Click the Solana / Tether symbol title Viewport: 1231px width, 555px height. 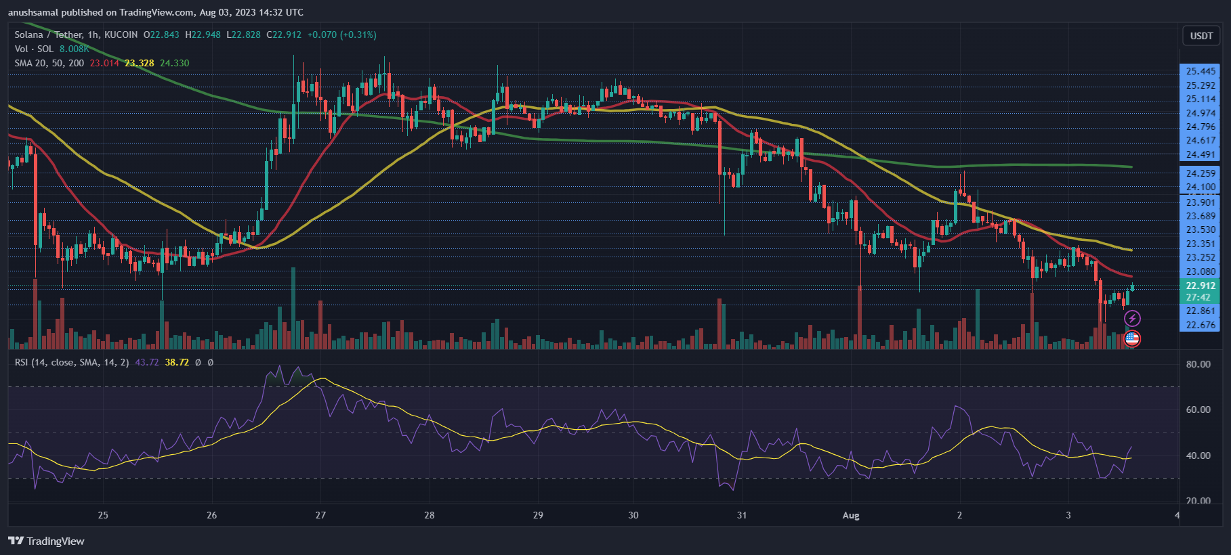coord(76,35)
